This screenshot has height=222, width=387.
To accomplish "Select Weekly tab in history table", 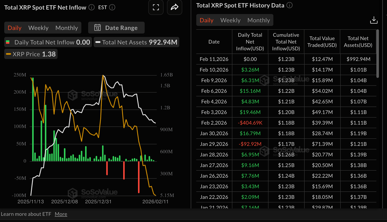I will point(230,20).
